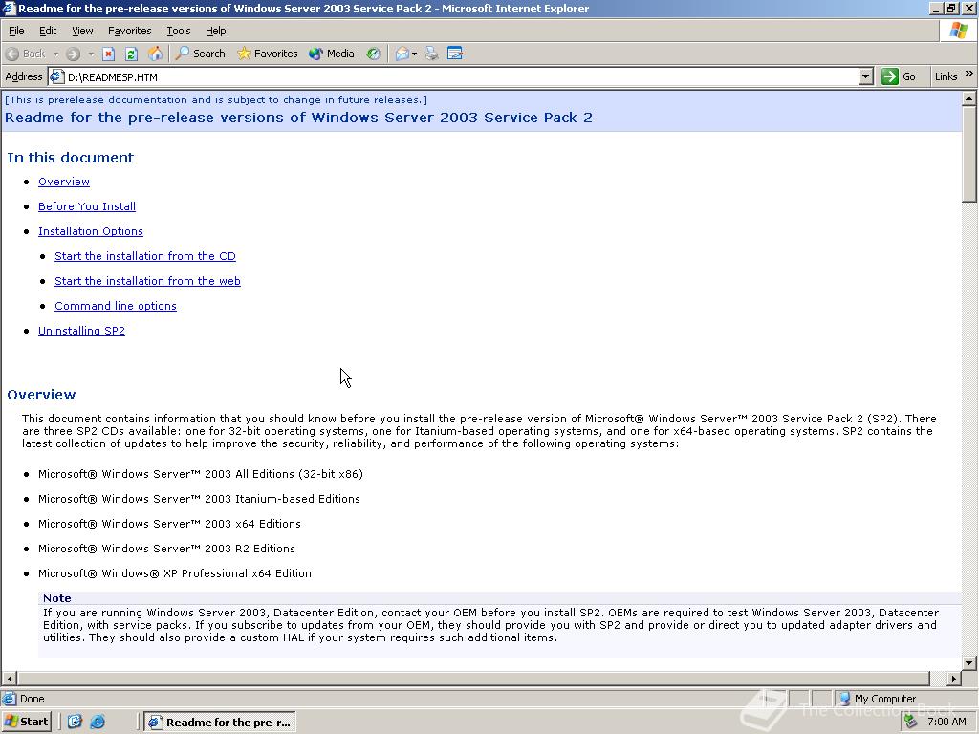
Task: Open the Edit menu
Action: click(x=48, y=31)
